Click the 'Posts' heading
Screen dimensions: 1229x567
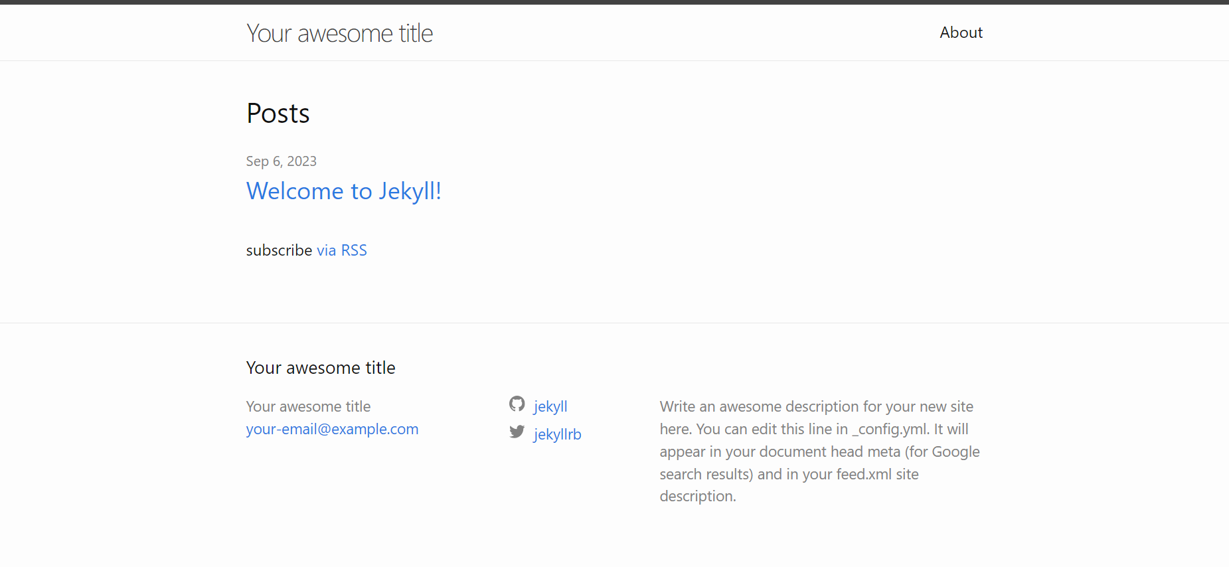click(x=278, y=114)
